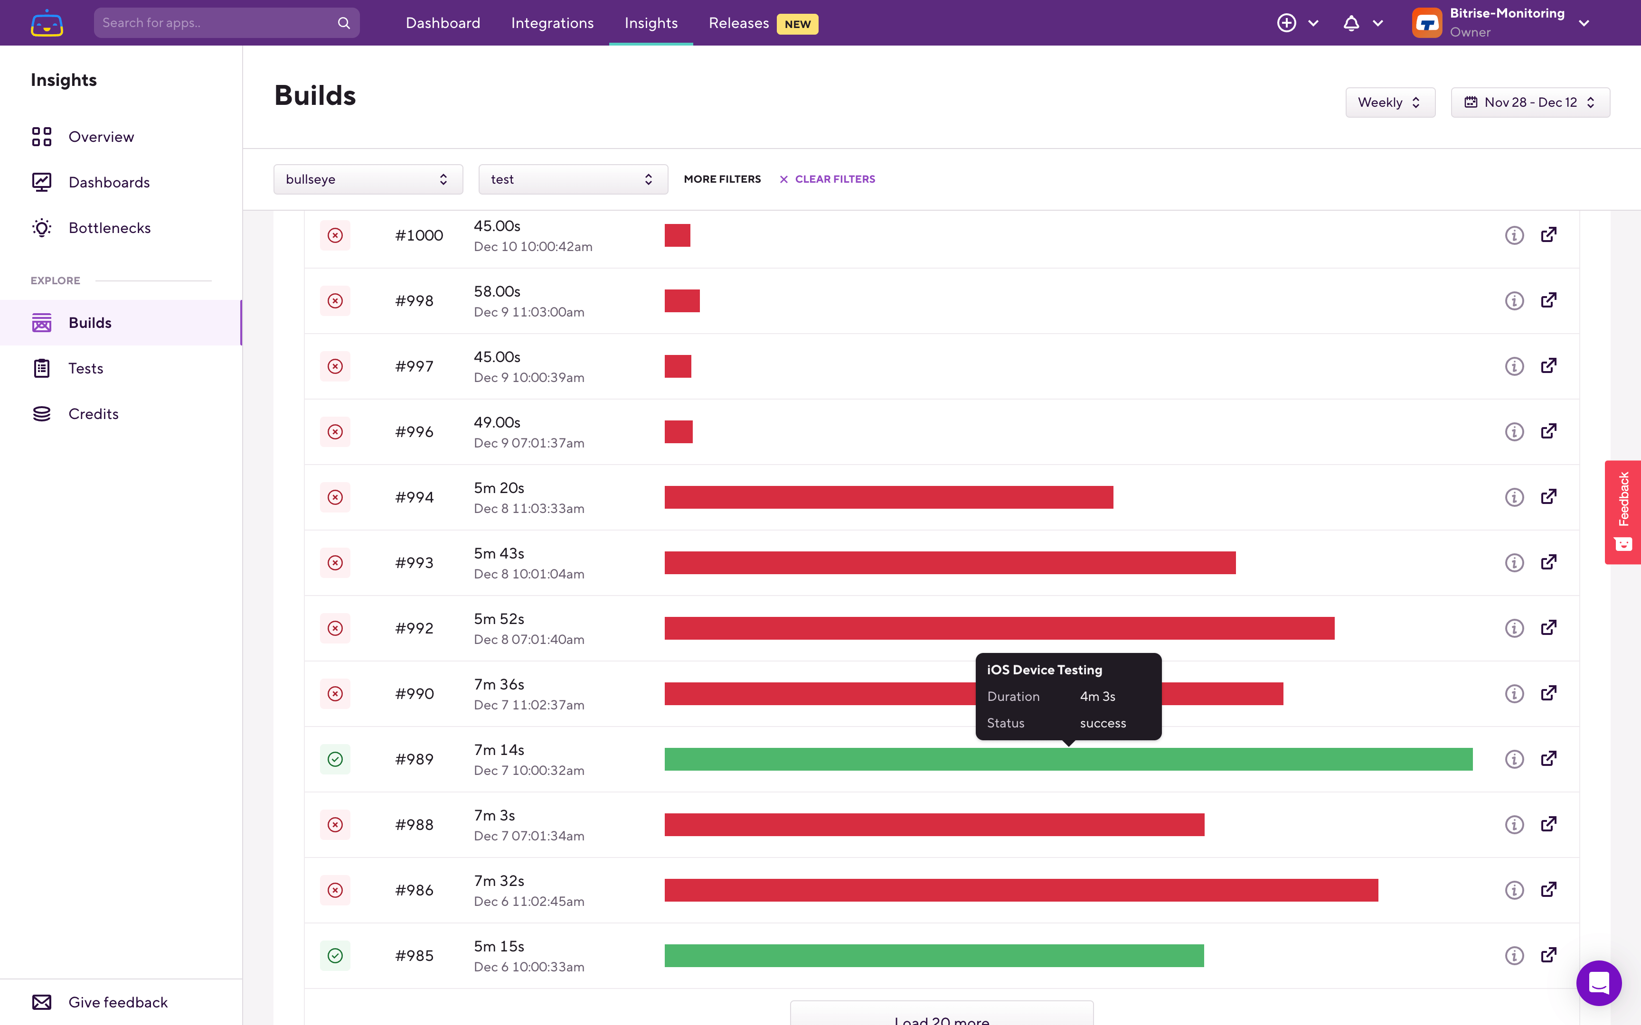The width and height of the screenshot is (1641, 1025).
Task: Change the Weekly interval selector
Action: point(1389,102)
